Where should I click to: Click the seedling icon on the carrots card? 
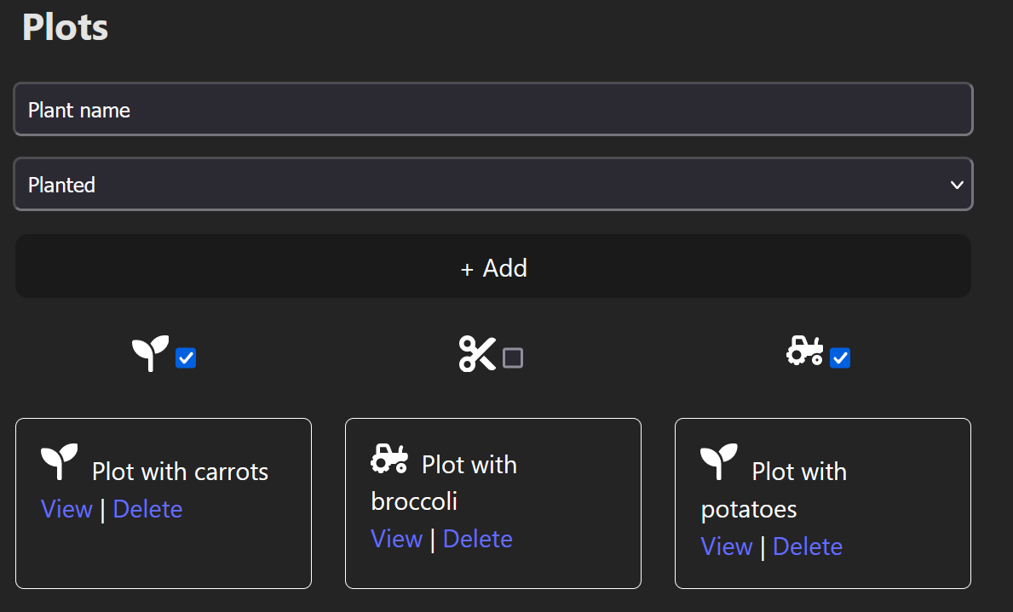tap(60, 462)
